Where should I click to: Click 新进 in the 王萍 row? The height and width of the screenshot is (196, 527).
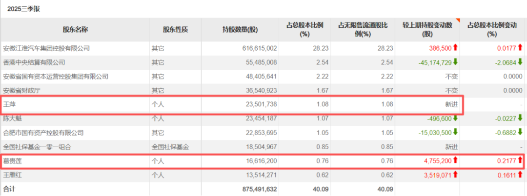coord(452,105)
